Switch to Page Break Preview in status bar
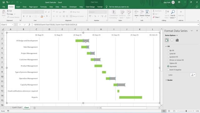 [x=174, y=111]
